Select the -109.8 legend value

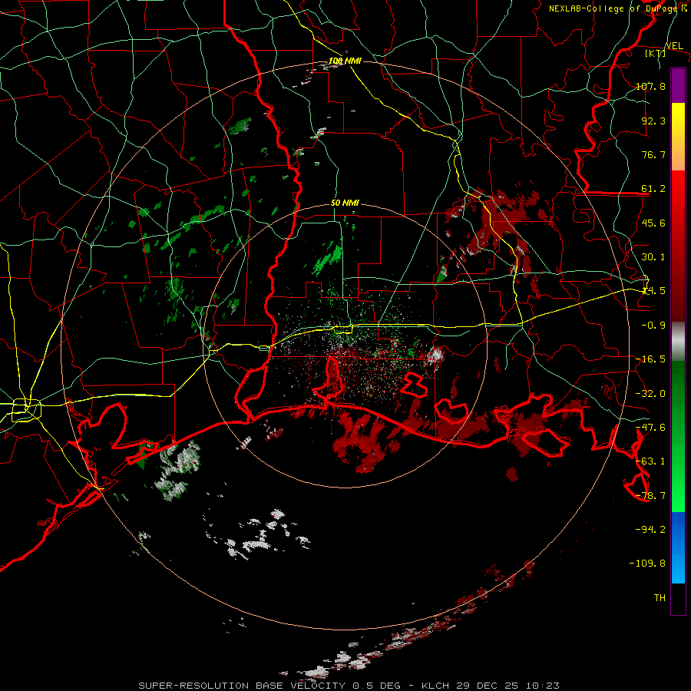tap(648, 564)
